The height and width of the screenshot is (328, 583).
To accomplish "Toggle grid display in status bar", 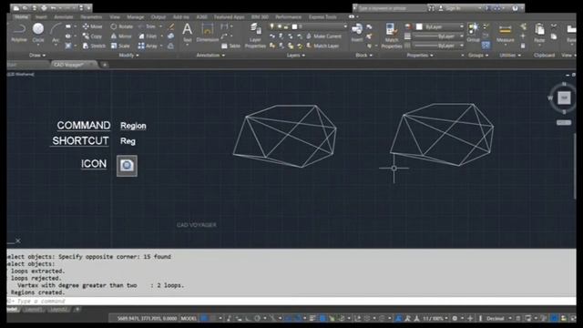I will tap(204, 318).
